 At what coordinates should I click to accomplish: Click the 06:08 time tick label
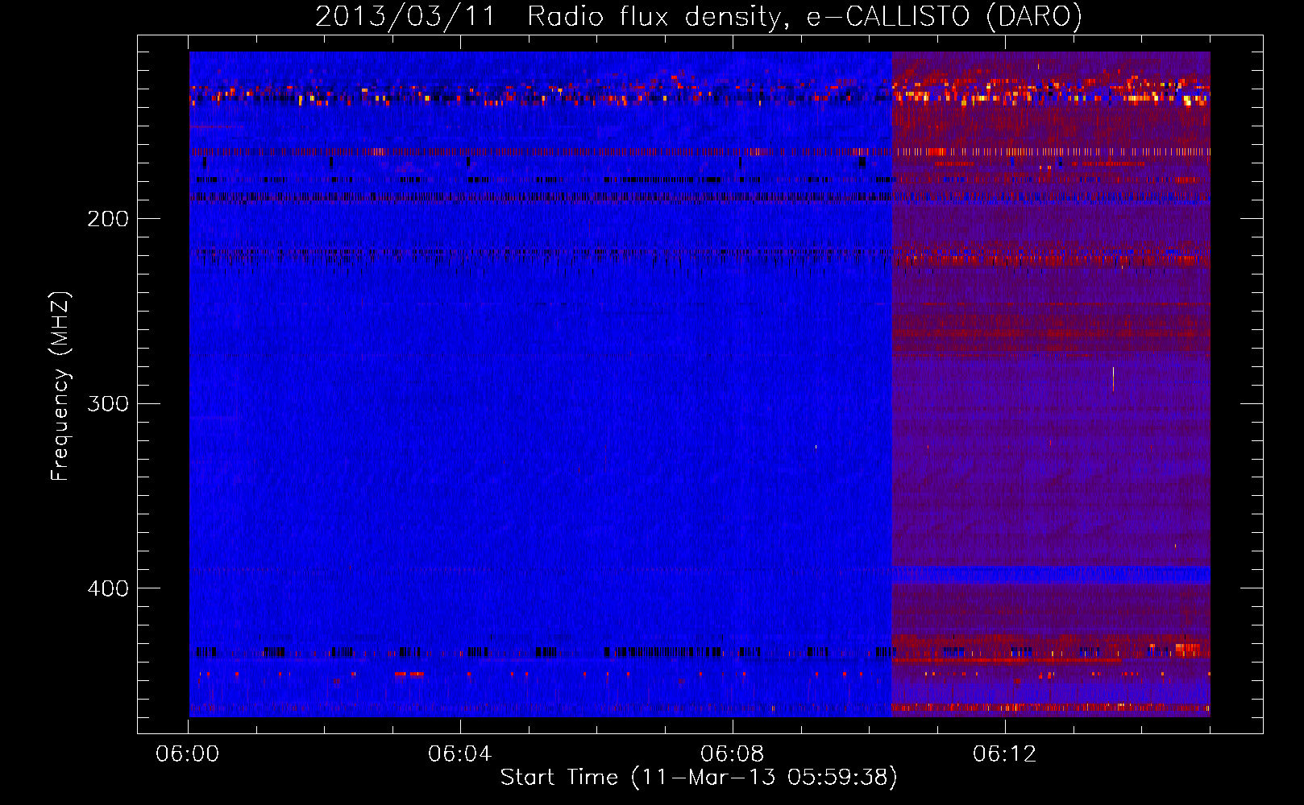pos(733,754)
